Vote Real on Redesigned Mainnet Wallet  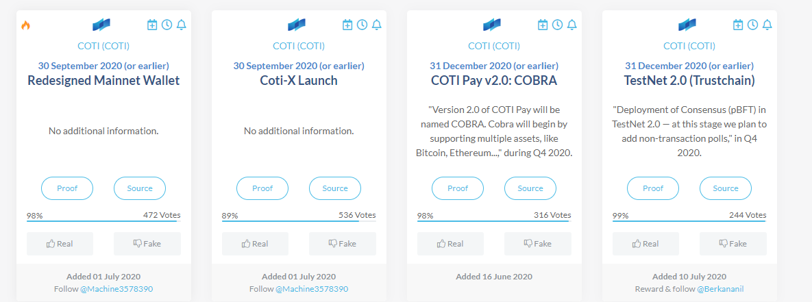(60, 244)
